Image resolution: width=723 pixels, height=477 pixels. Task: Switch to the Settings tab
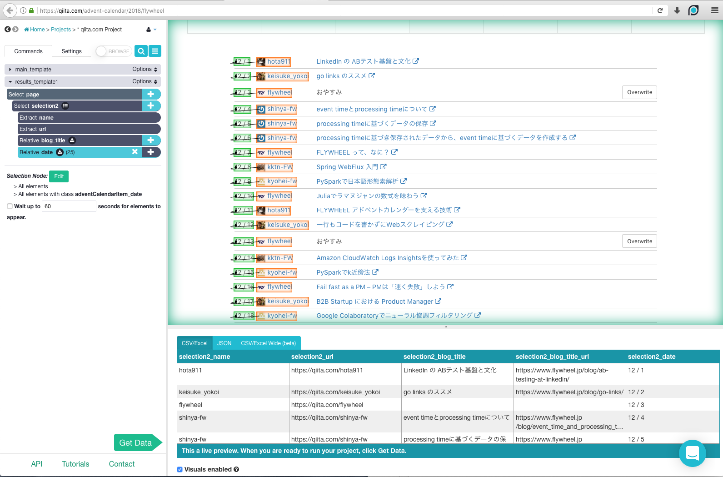pyautogui.click(x=72, y=51)
